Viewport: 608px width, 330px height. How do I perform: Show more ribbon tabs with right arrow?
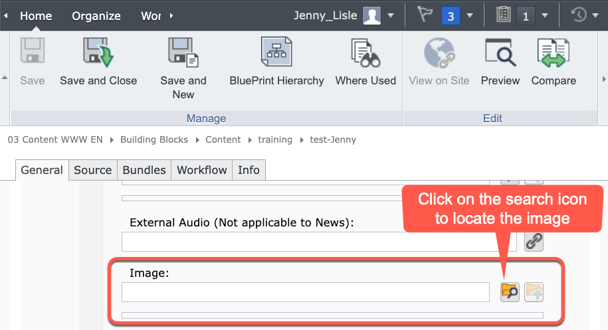171,16
